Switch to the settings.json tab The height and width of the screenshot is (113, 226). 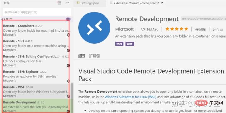tap(90, 3)
